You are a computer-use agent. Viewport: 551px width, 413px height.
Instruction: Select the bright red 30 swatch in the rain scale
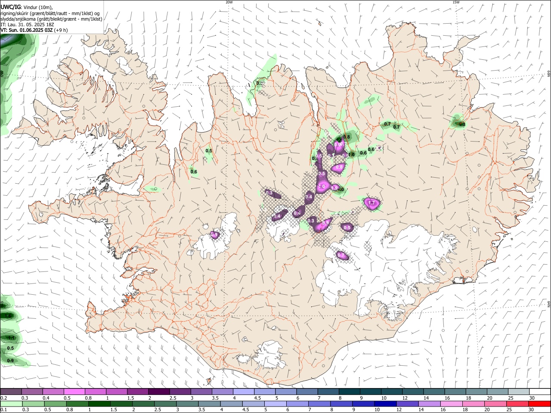pyautogui.click(x=540, y=404)
